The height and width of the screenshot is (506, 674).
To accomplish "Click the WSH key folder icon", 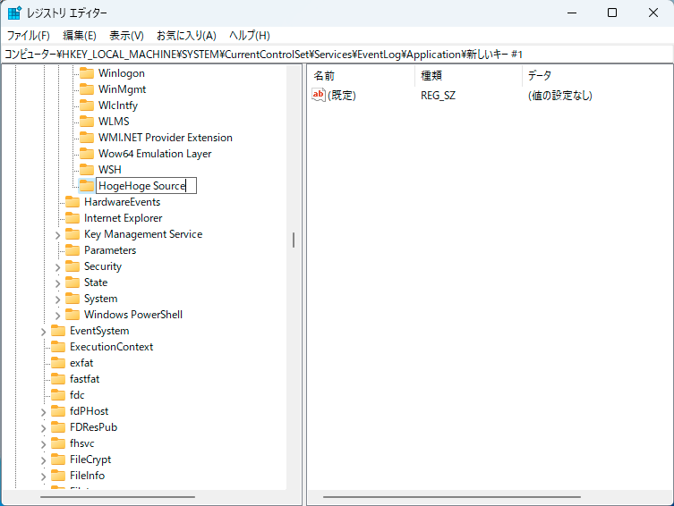I will pos(87,170).
